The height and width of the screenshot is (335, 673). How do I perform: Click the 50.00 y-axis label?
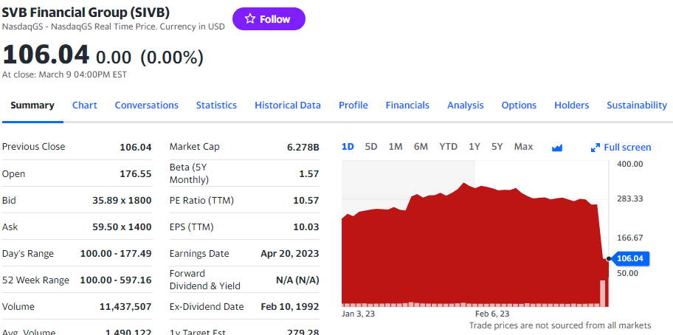click(x=628, y=273)
